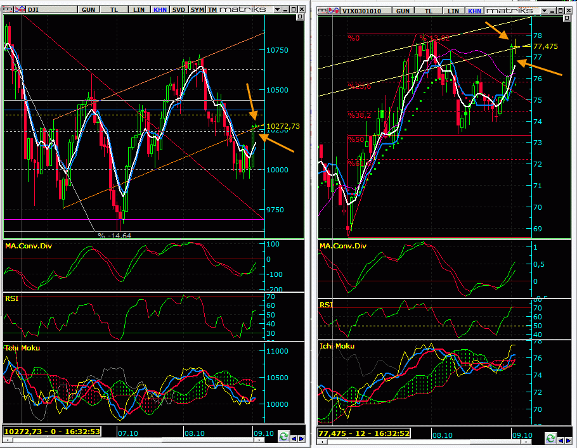Refresh the VIX0301010 chart with the green icon
The height and width of the screenshot is (448, 577).
[550, 437]
